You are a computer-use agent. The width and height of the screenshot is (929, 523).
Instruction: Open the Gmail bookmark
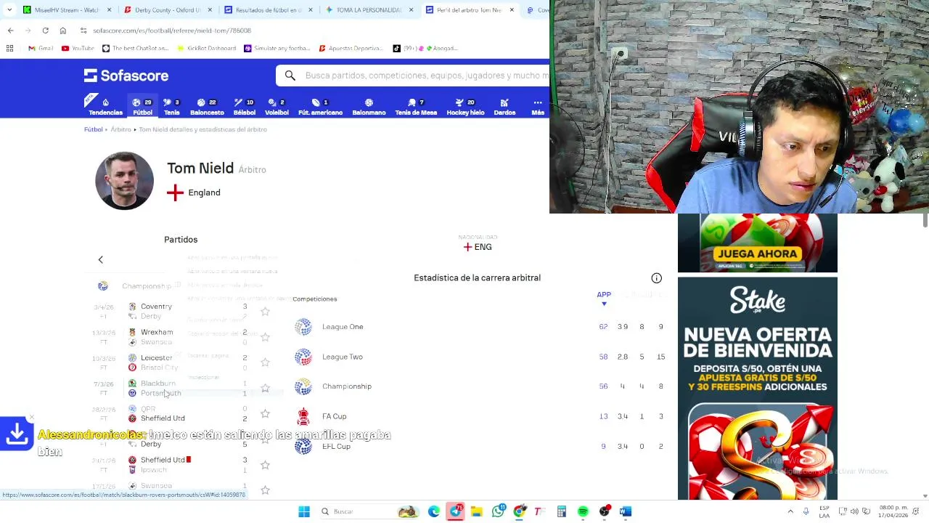click(40, 48)
